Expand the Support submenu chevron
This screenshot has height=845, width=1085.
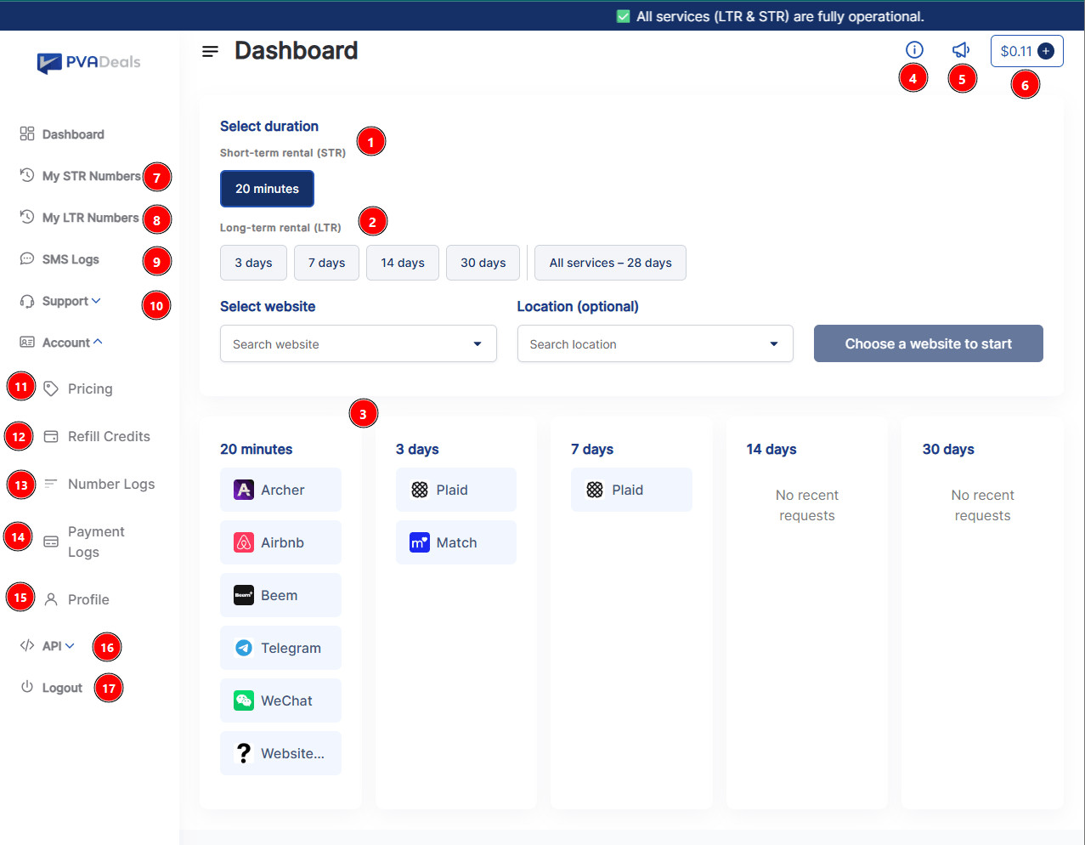point(96,301)
